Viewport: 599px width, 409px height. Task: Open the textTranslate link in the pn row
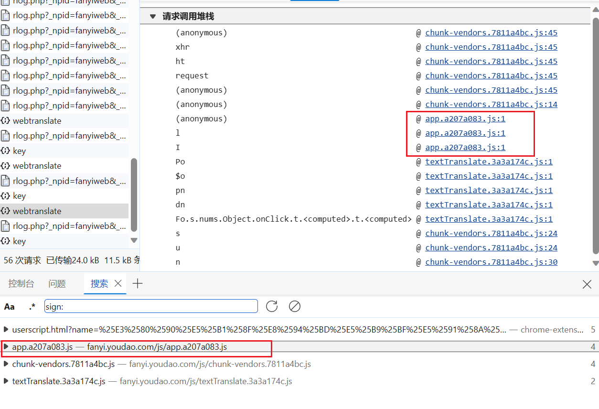489,190
